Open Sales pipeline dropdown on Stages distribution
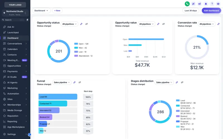The width and height of the screenshot is (223, 139). click(164, 82)
